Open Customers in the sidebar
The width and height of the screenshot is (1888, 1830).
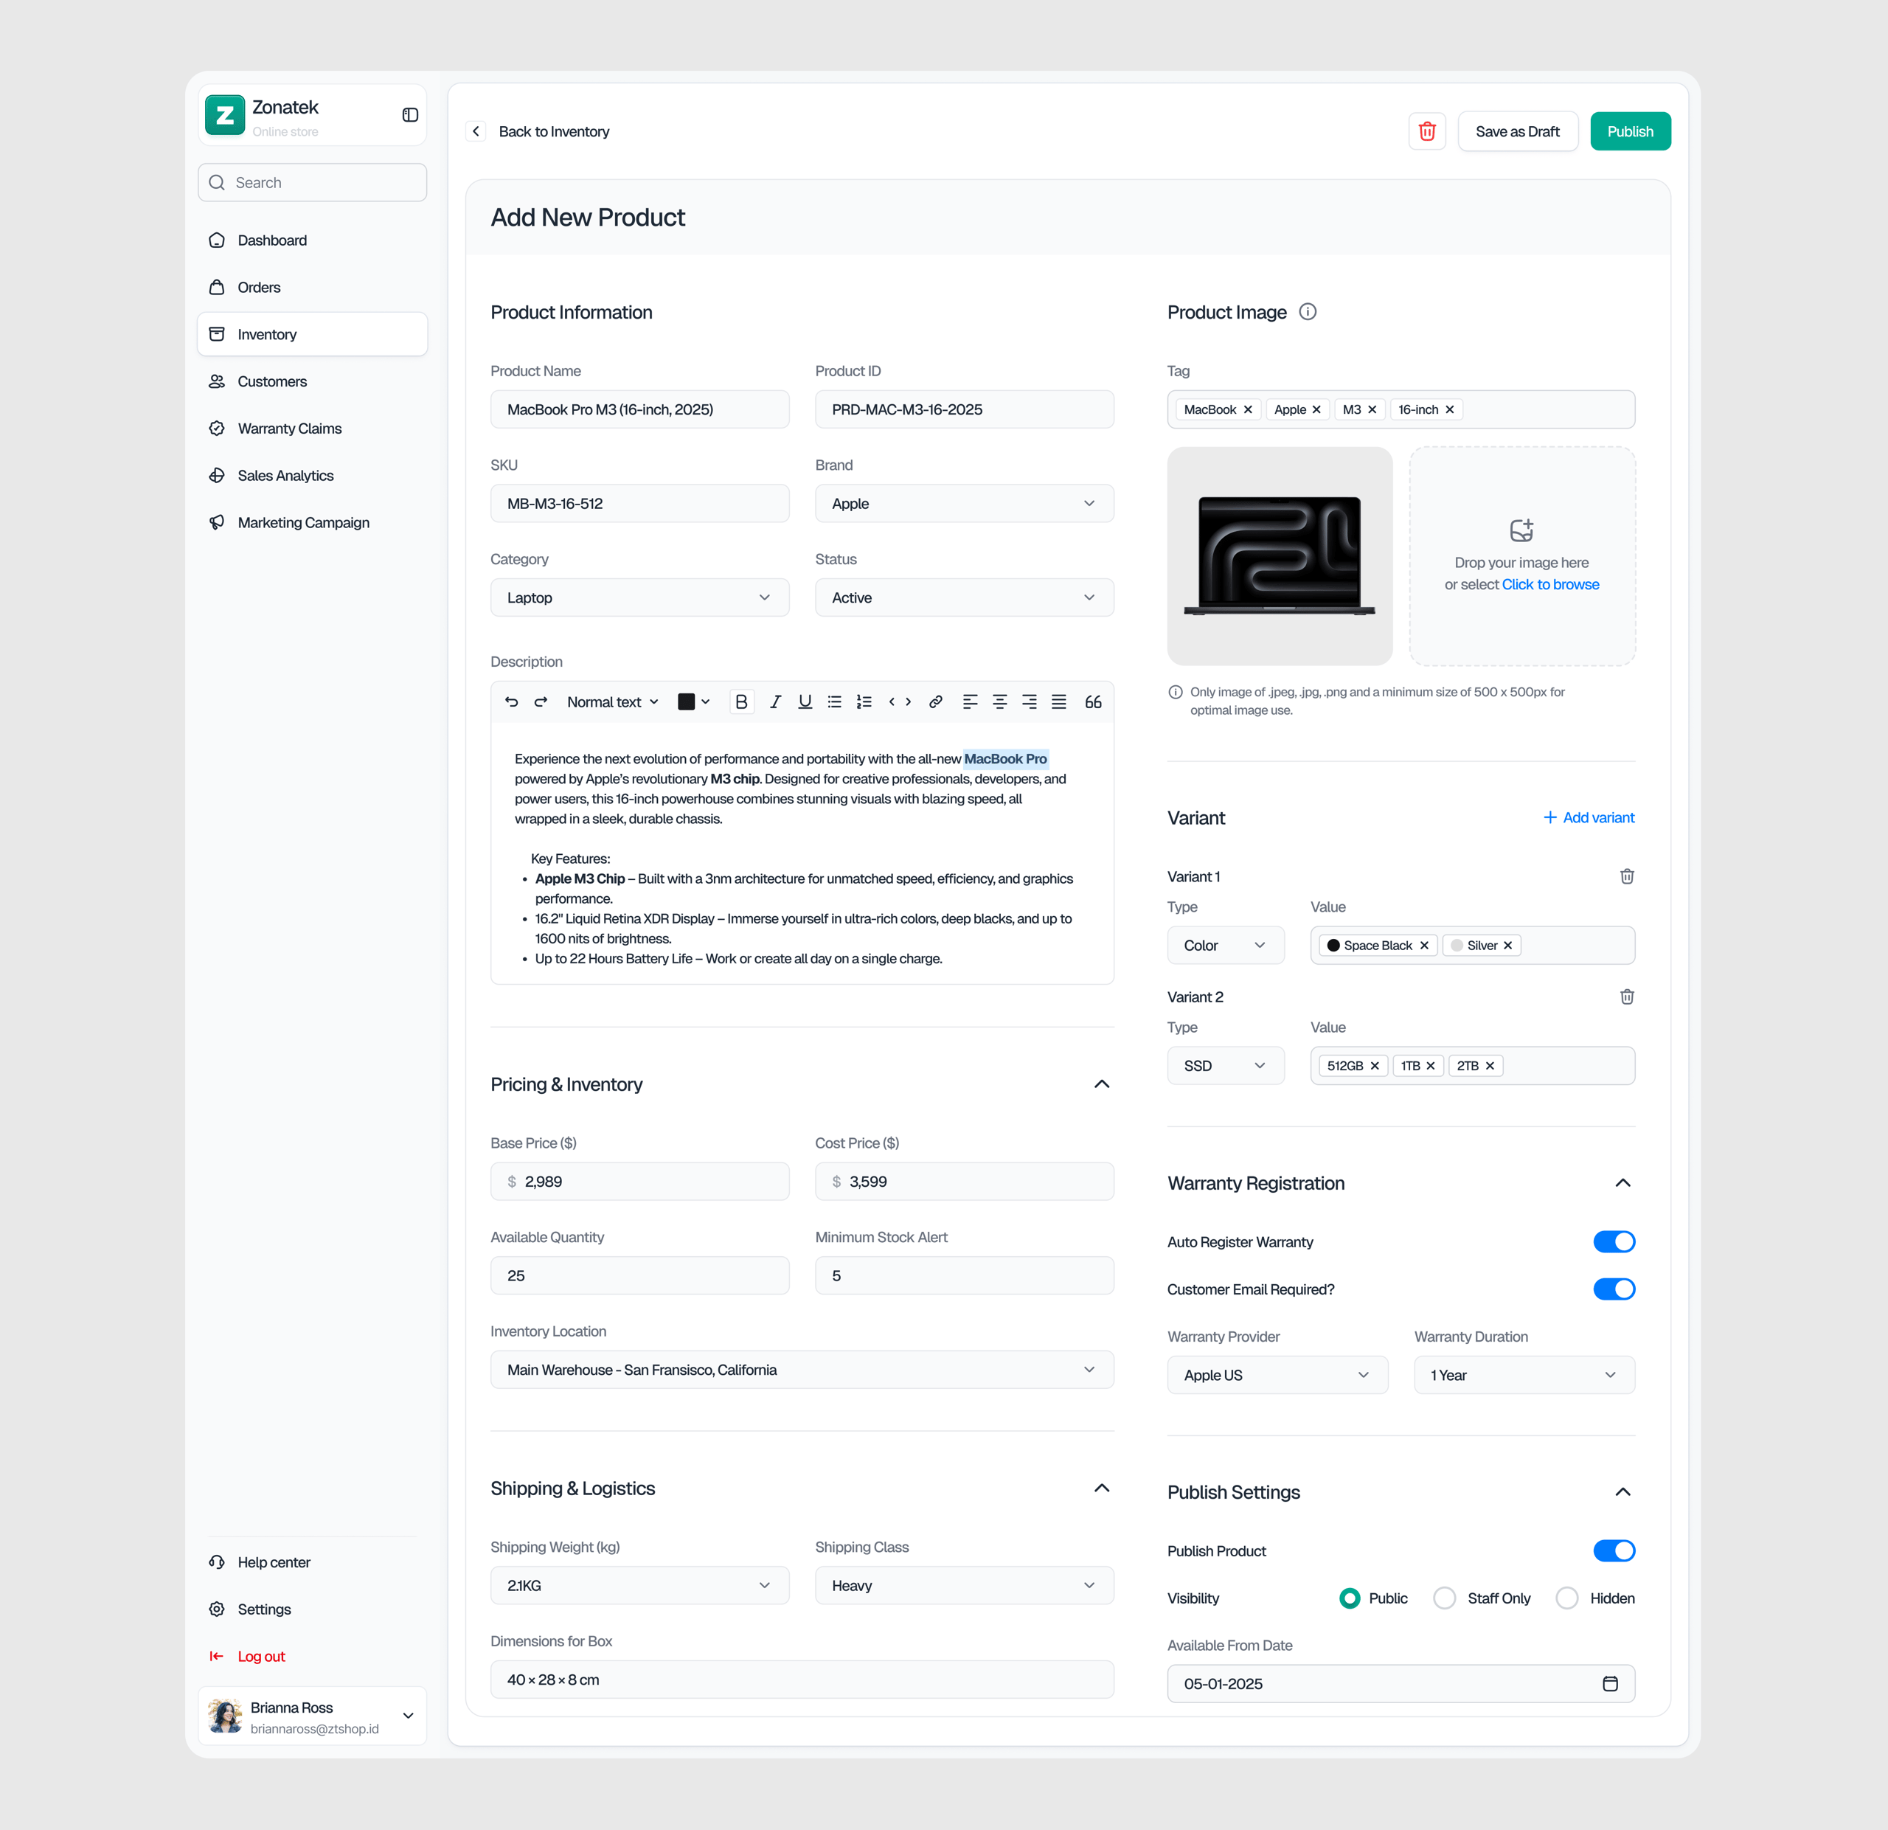pyautogui.click(x=312, y=382)
